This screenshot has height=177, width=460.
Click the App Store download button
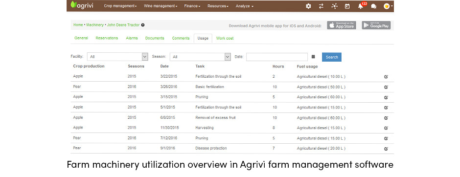click(x=342, y=25)
